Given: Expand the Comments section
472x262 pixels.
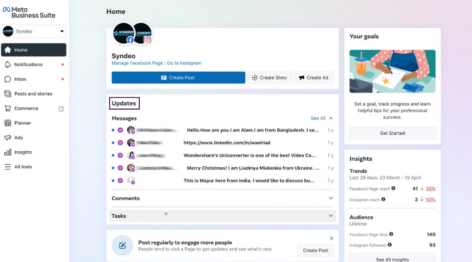Looking at the screenshot, I should coord(222,198).
